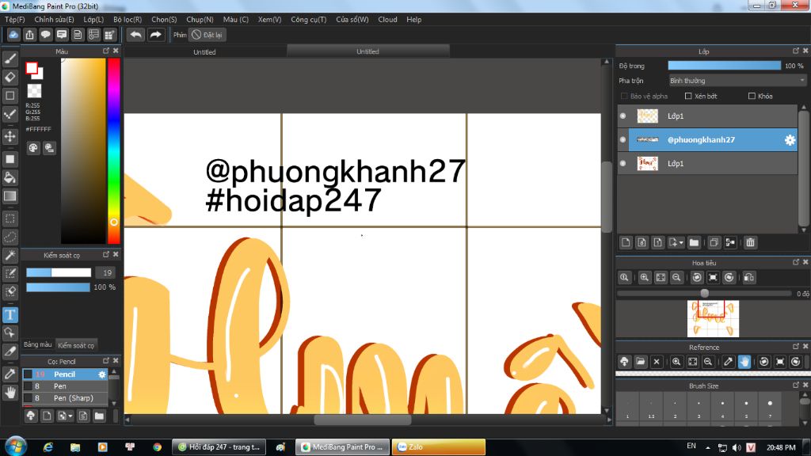The height and width of the screenshot is (456, 811).
Task: Click brush list scroll-up arrow
Action: pyautogui.click(x=114, y=372)
